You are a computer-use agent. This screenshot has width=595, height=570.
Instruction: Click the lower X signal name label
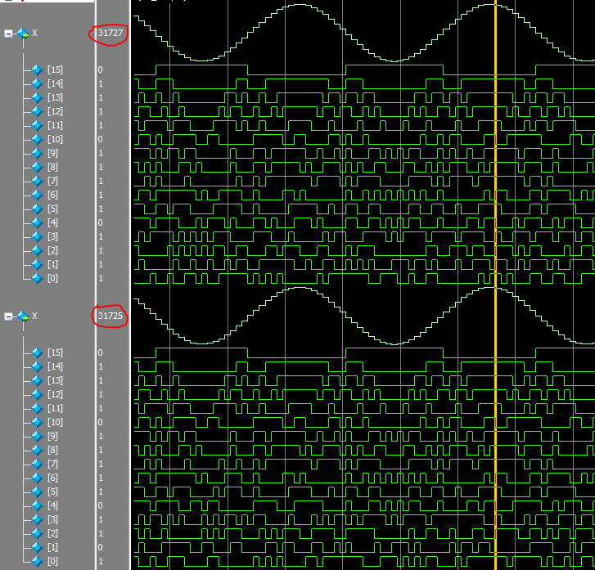pyautogui.click(x=34, y=316)
